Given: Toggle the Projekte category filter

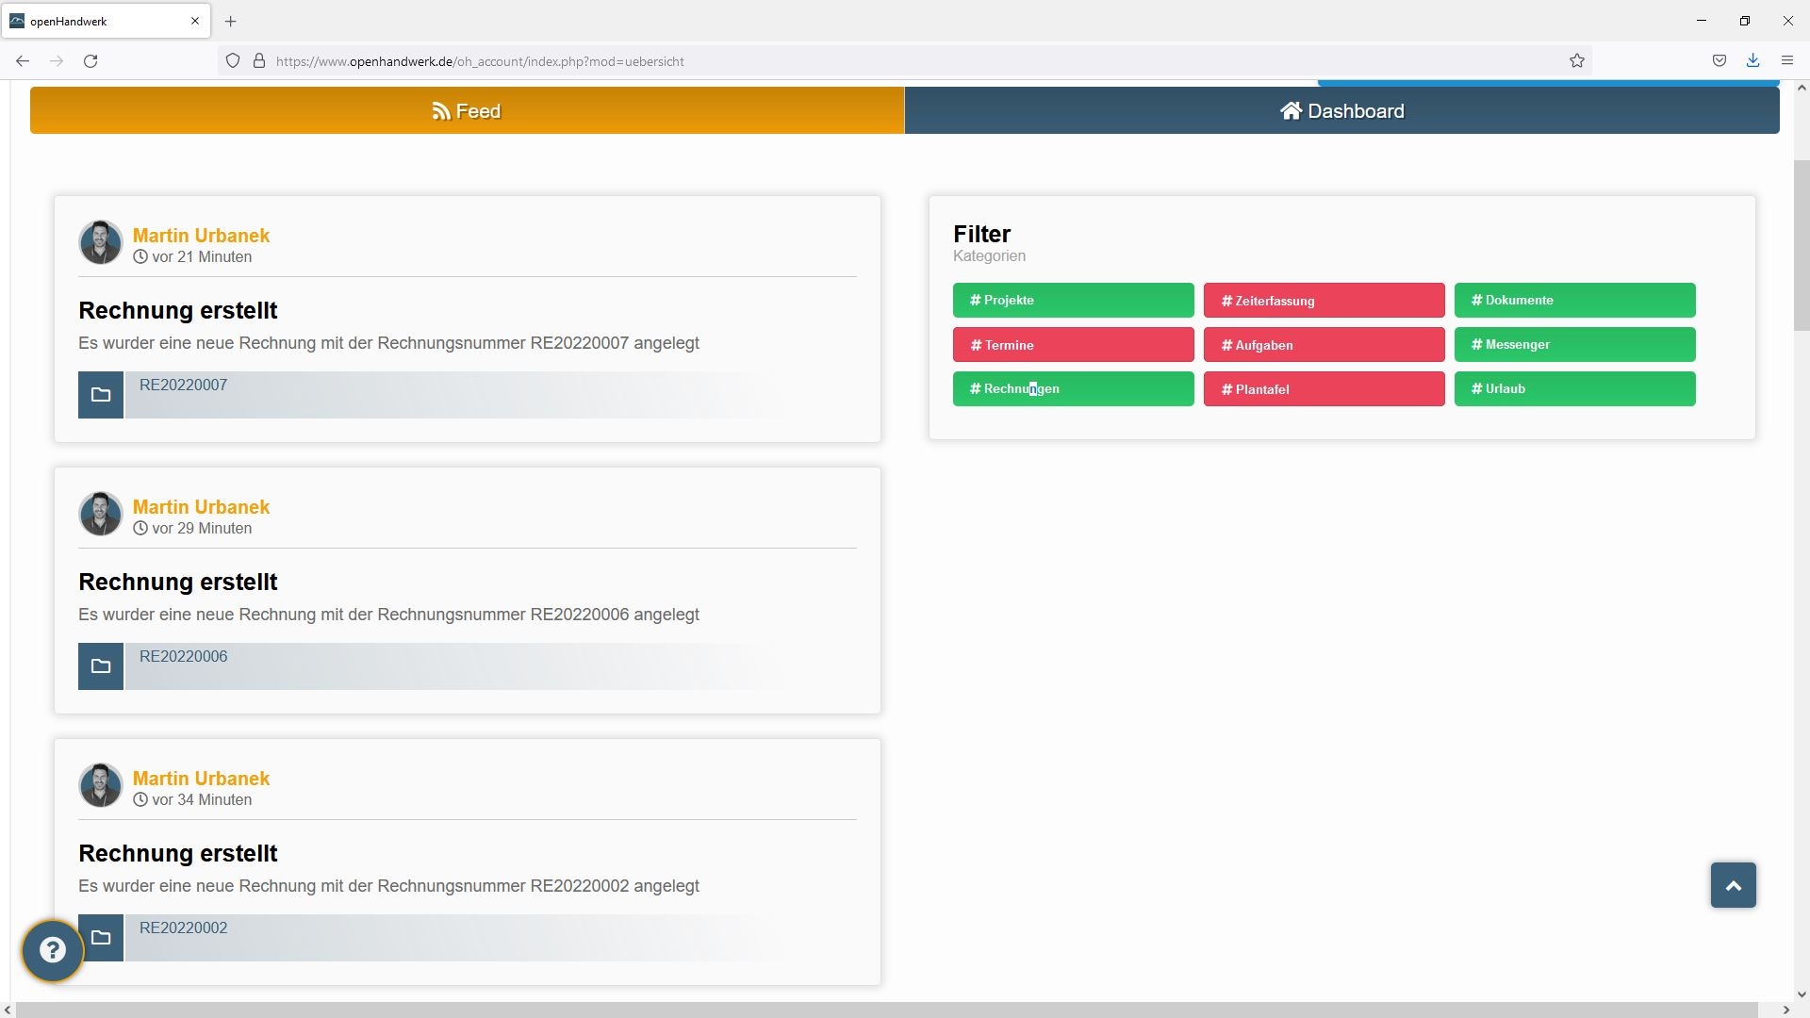Looking at the screenshot, I should pyautogui.click(x=1073, y=301).
